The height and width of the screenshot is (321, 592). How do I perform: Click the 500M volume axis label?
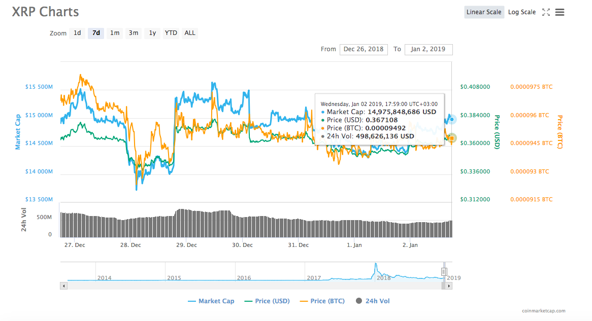click(x=44, y=217)
